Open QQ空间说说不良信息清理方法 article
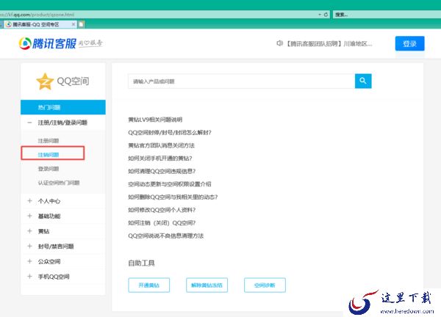 coord(165,236)
